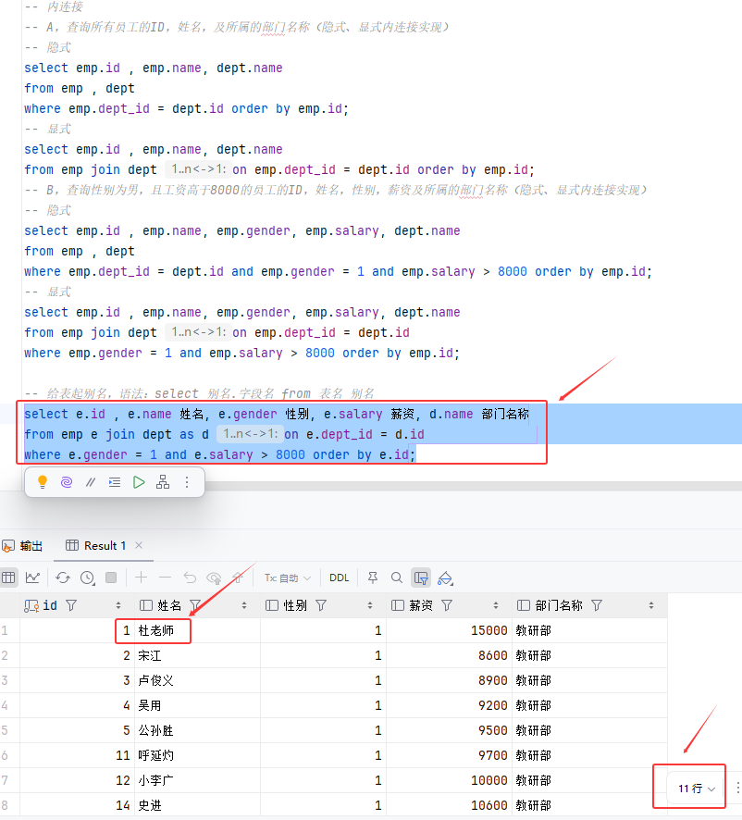Open filter for the 姓名 column
This screenshot has width=742, height=820.
tap(193, 605)
